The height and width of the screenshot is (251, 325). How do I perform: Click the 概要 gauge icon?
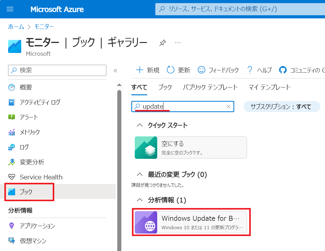[12, 87]
